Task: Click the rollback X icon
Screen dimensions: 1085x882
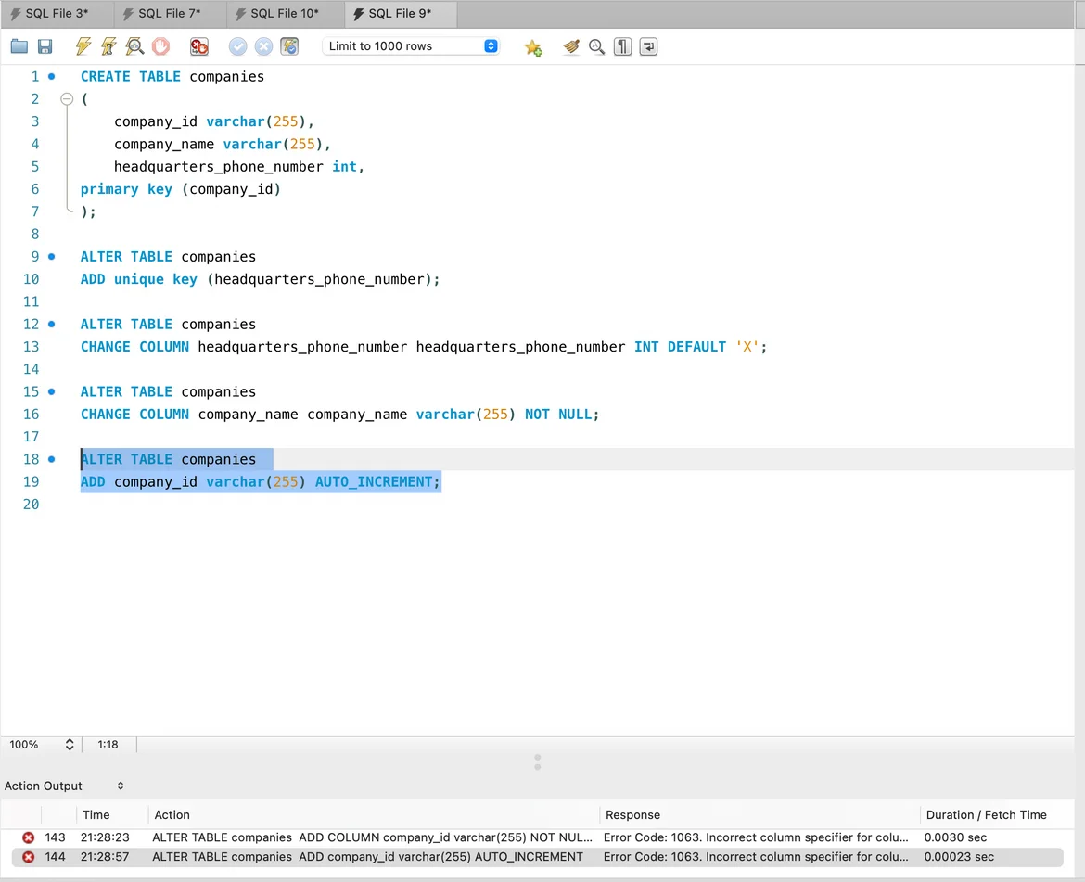Action: pos(263,46)
